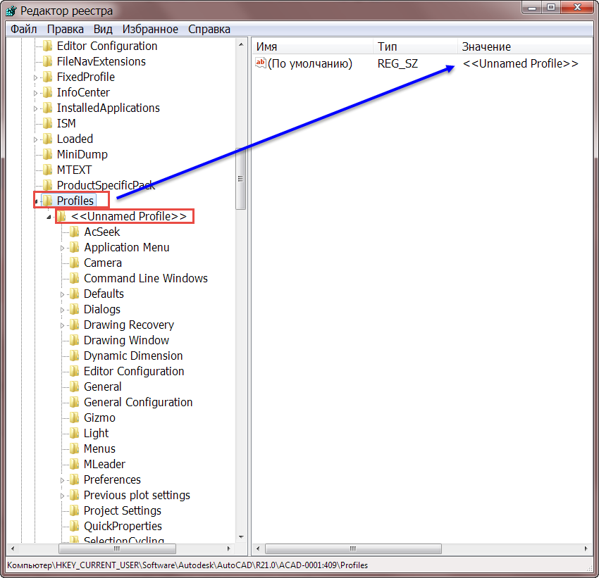599x578 pixels.
Task: Expand the Preferences key
Action: 62,480
